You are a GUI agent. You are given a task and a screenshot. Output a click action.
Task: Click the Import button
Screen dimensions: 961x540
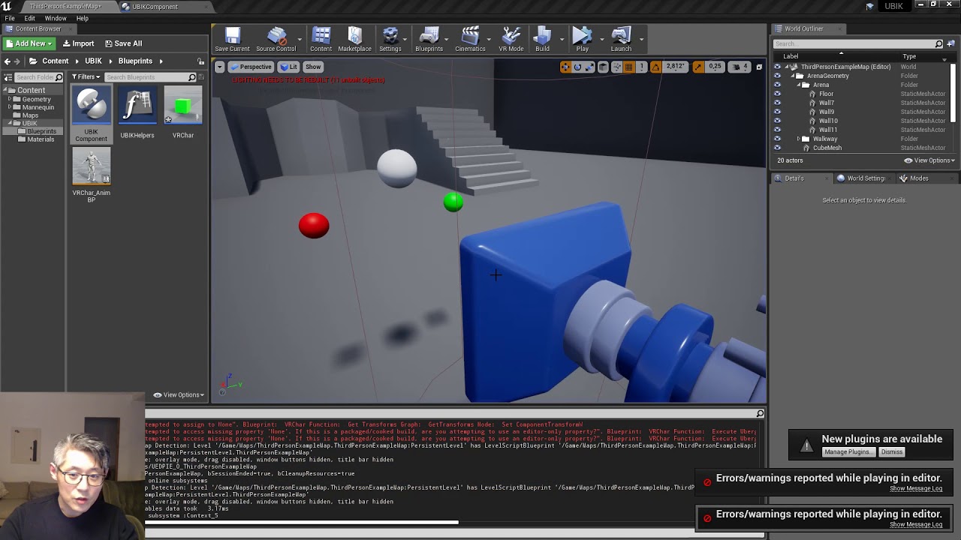78,43
